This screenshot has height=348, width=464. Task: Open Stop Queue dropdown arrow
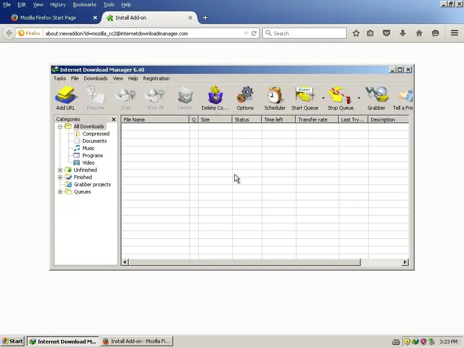pyautogui.click(x=359, y=98)
